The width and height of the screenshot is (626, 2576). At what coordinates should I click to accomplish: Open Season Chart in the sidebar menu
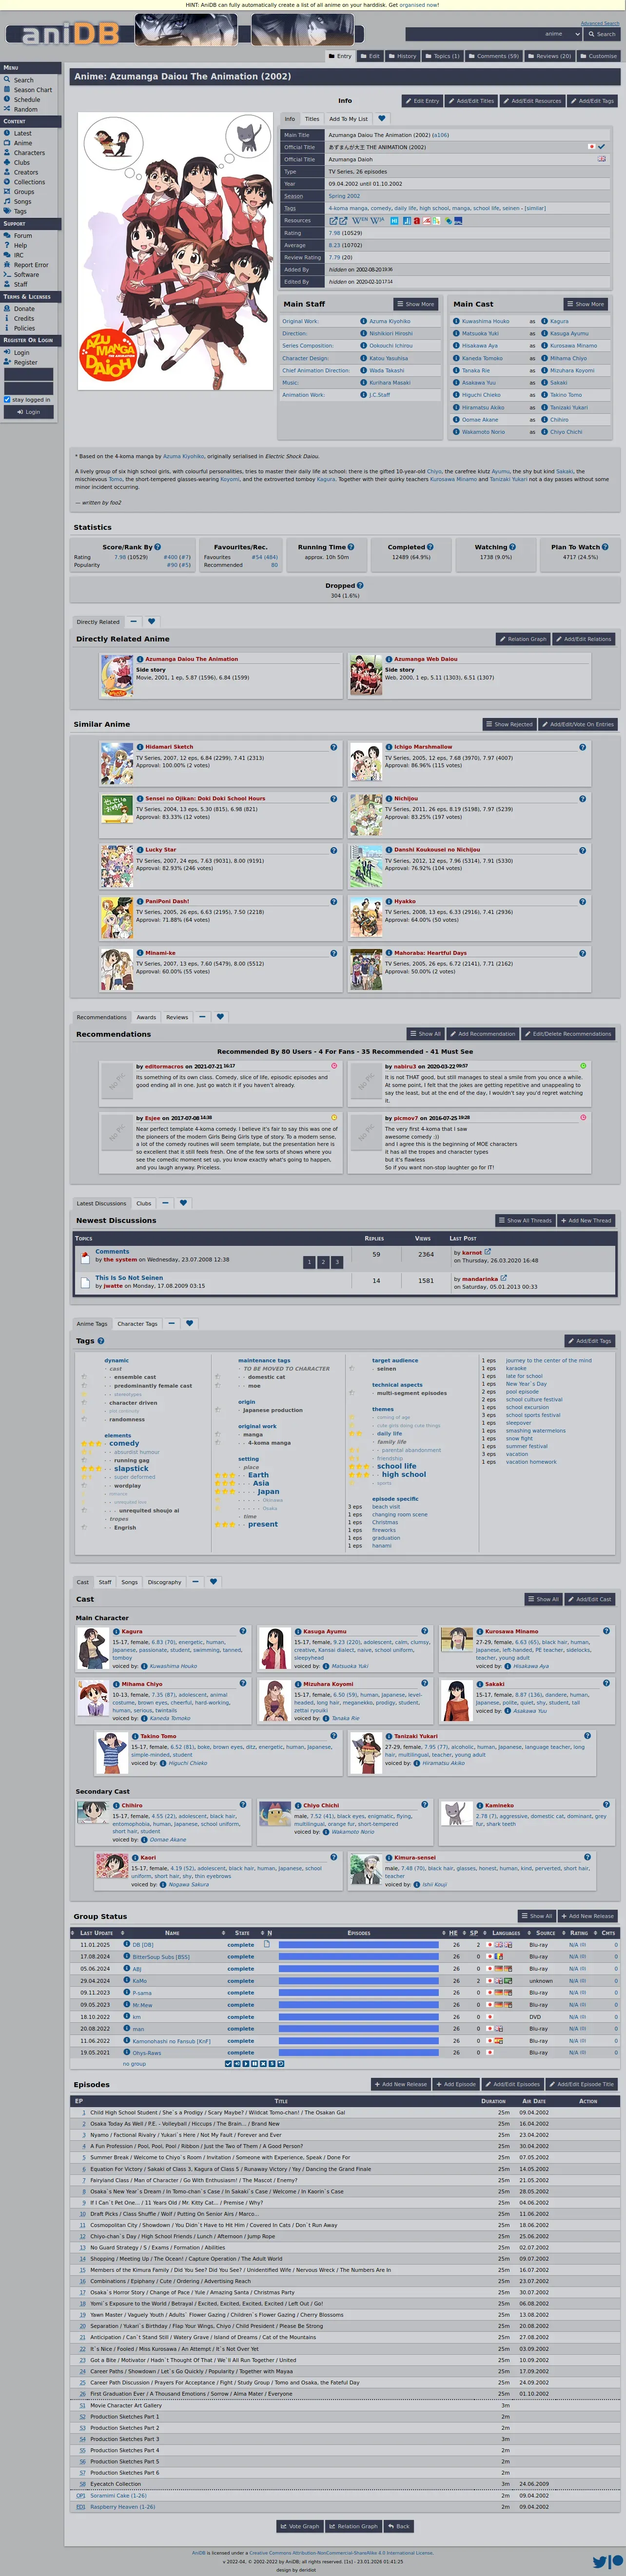[x=32, y=90]
